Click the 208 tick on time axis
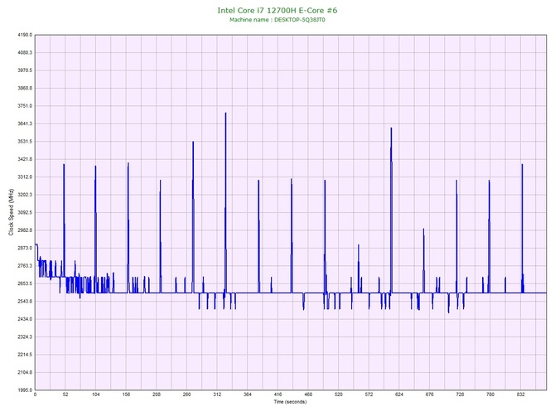The image size is (555, 416). tap(157, 394)
